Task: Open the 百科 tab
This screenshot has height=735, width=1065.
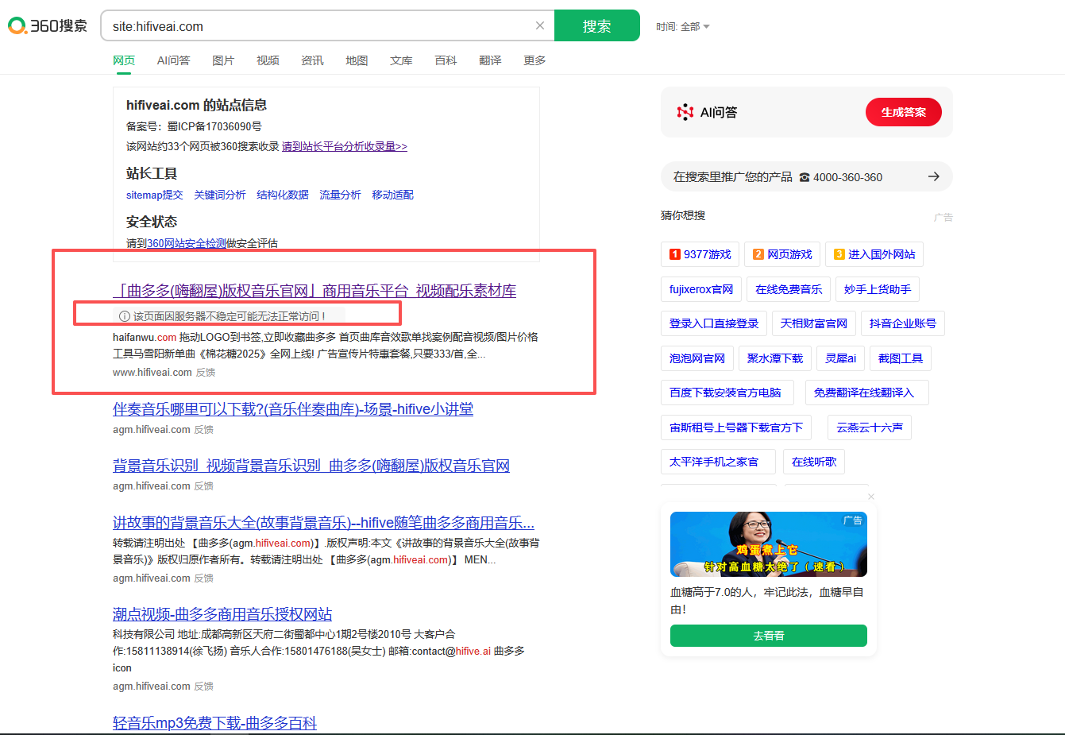Action: (446, 60)
